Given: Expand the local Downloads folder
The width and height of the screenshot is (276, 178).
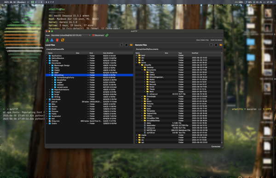Looking at the screenshot, I should pyautogui.click(x=47, y=100).
